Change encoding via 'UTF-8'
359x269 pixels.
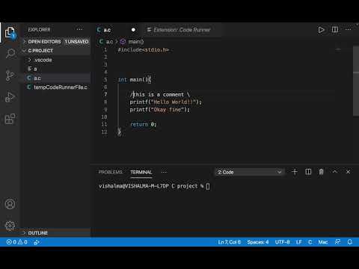[282, 242]
